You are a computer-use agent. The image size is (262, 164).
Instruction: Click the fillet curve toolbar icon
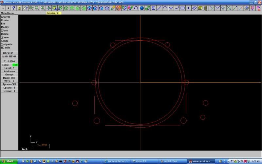(x=171, y=8)
